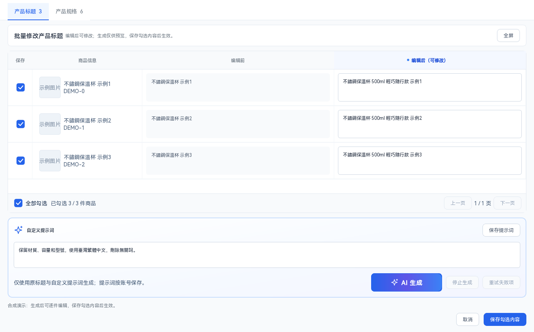Click the sparkle icon beside 自定义提示词
The image size is (534, 332).
[x=18, y=230]
